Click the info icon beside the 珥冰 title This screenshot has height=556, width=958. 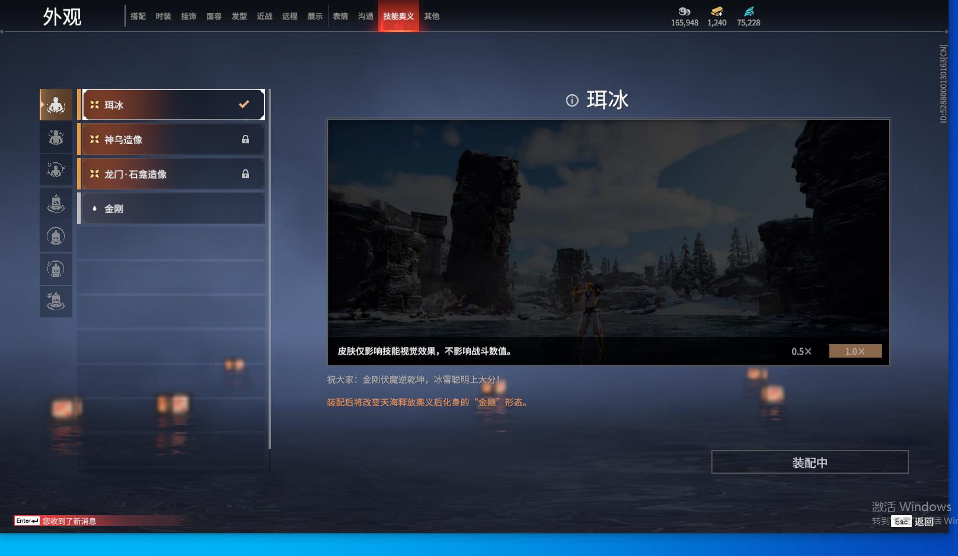click(572, 101)
